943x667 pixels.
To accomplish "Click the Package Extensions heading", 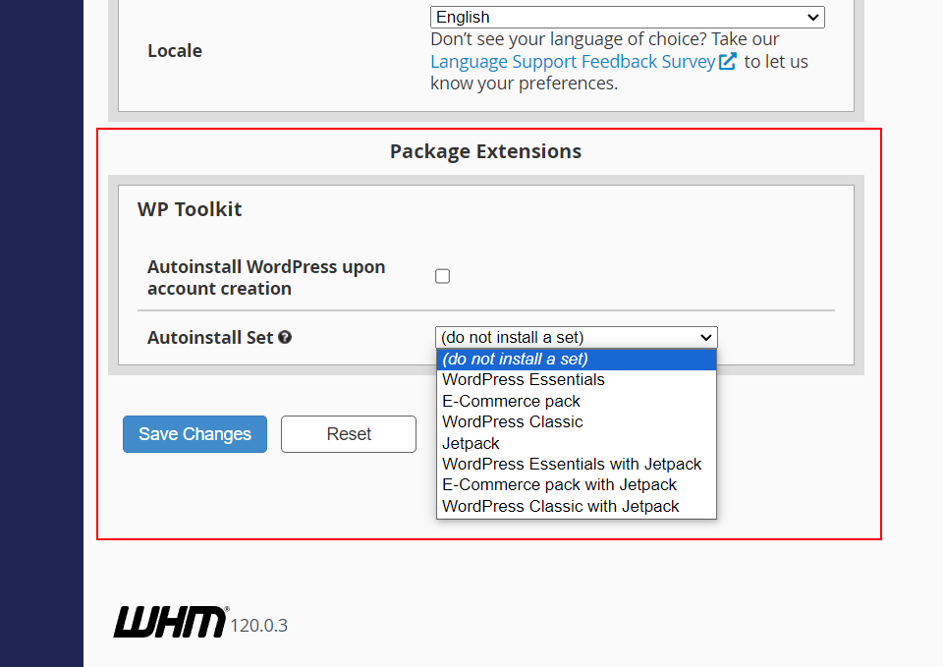I will point(485,151).
